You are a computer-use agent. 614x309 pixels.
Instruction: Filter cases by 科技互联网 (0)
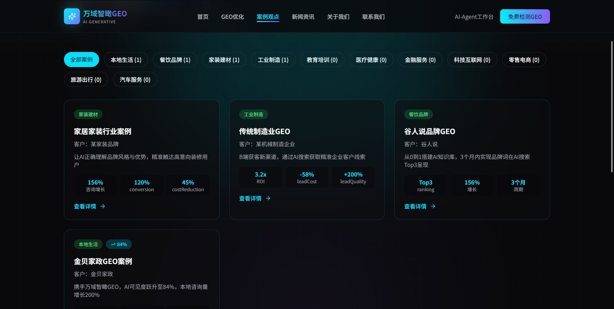(x=472, y=60)
